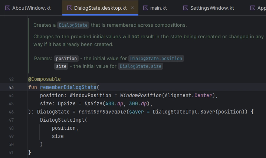Click 'size' argument on line 49

[x=58, y=136]
